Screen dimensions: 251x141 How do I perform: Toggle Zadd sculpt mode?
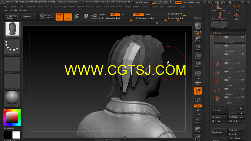[x=138, y=14]
